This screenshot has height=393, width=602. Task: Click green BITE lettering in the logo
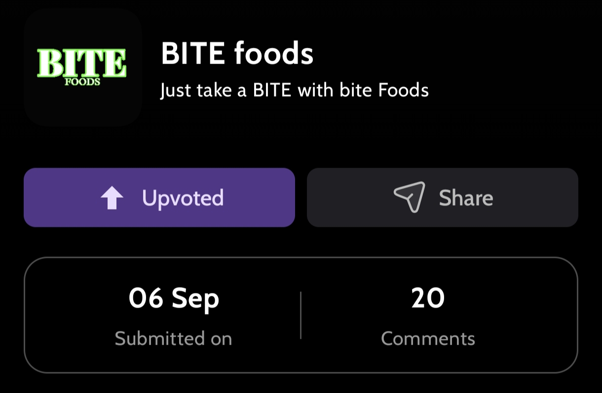point(82,64)
